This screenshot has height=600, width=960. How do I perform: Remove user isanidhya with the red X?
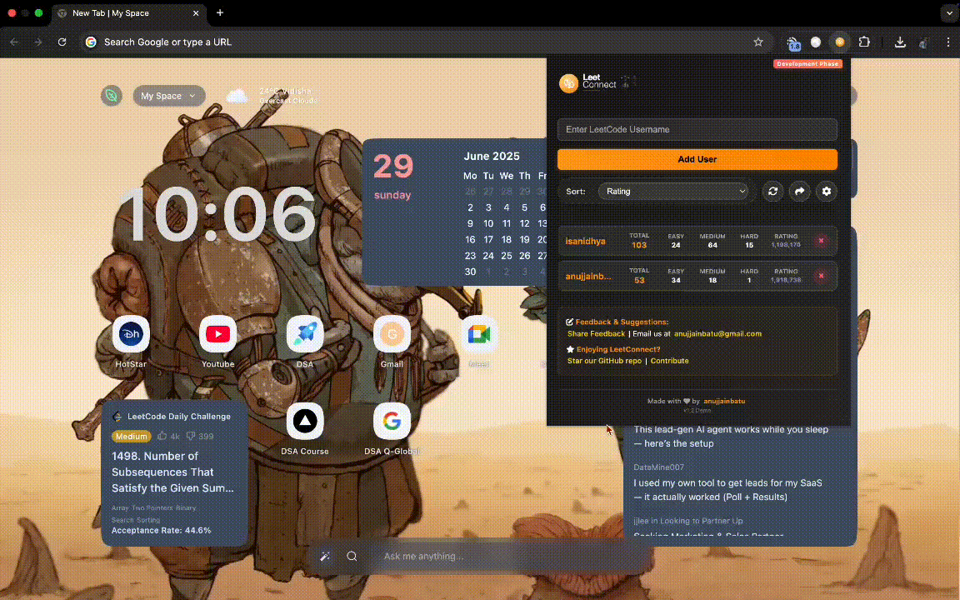coord(821,241)
